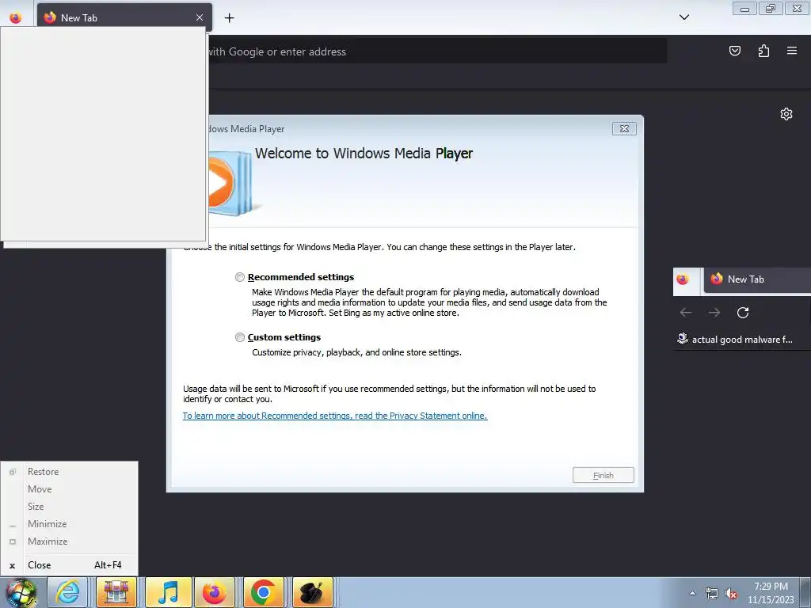This screenshot has height=608, width=811.
Task: Click the muted volume tray icon
Action: [731, 594]
